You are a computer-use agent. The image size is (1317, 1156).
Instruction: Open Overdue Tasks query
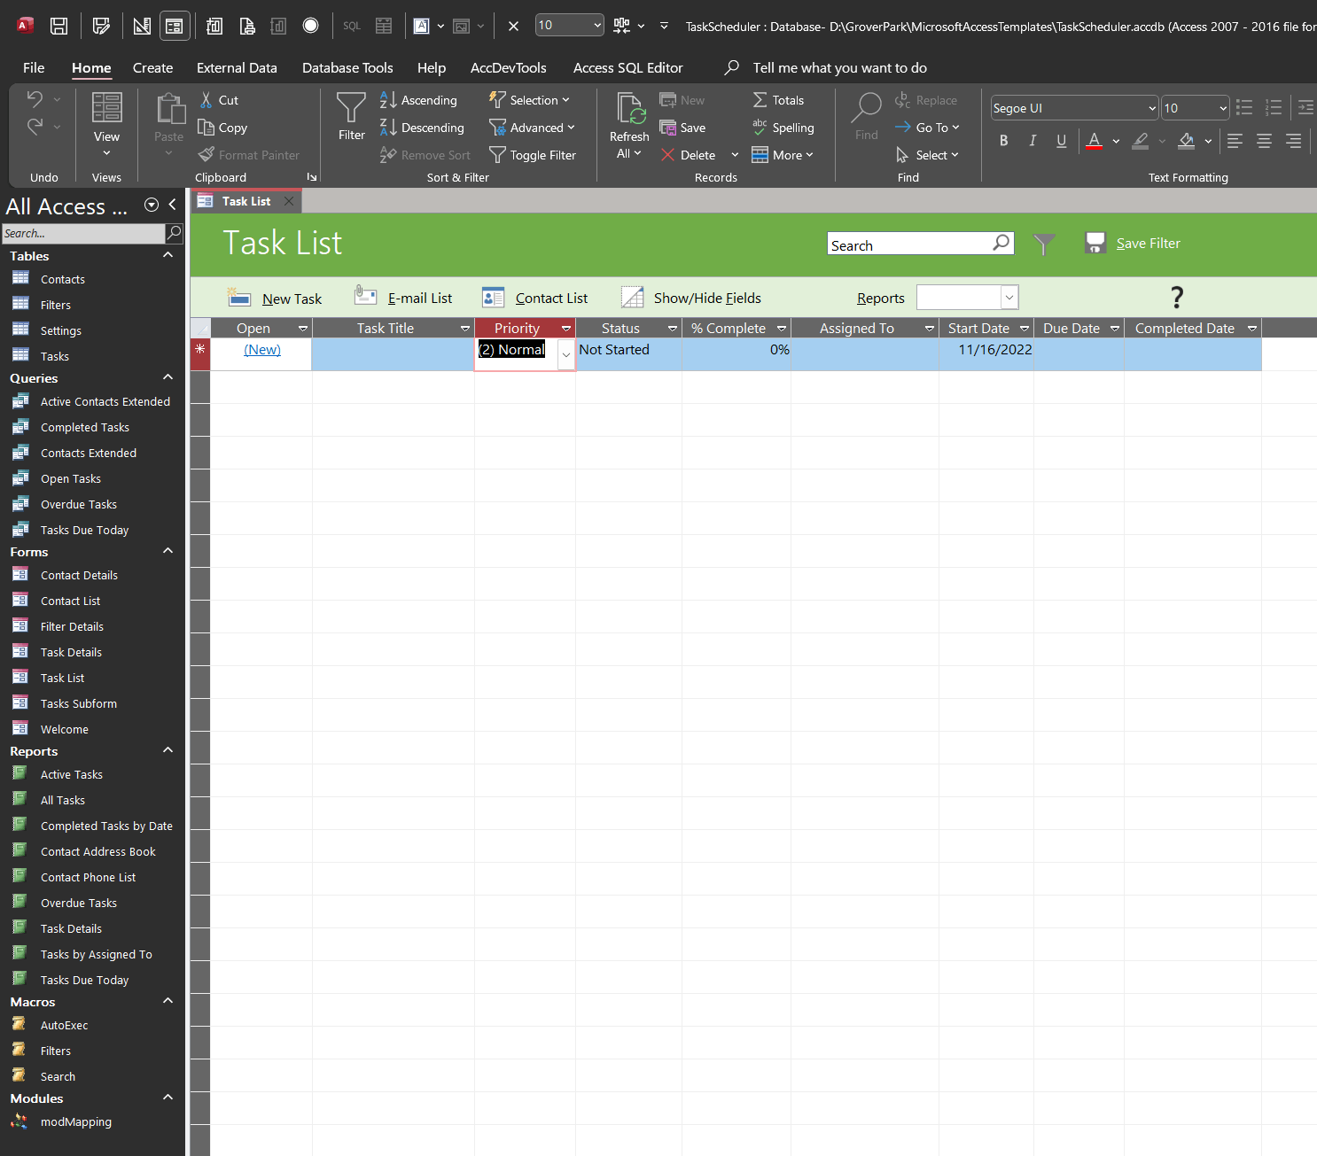(x=78, y=504)
